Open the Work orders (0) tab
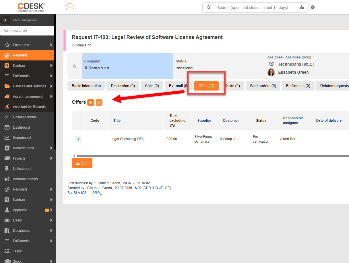This screenshot has height=263, width=349. coord(263,86)
